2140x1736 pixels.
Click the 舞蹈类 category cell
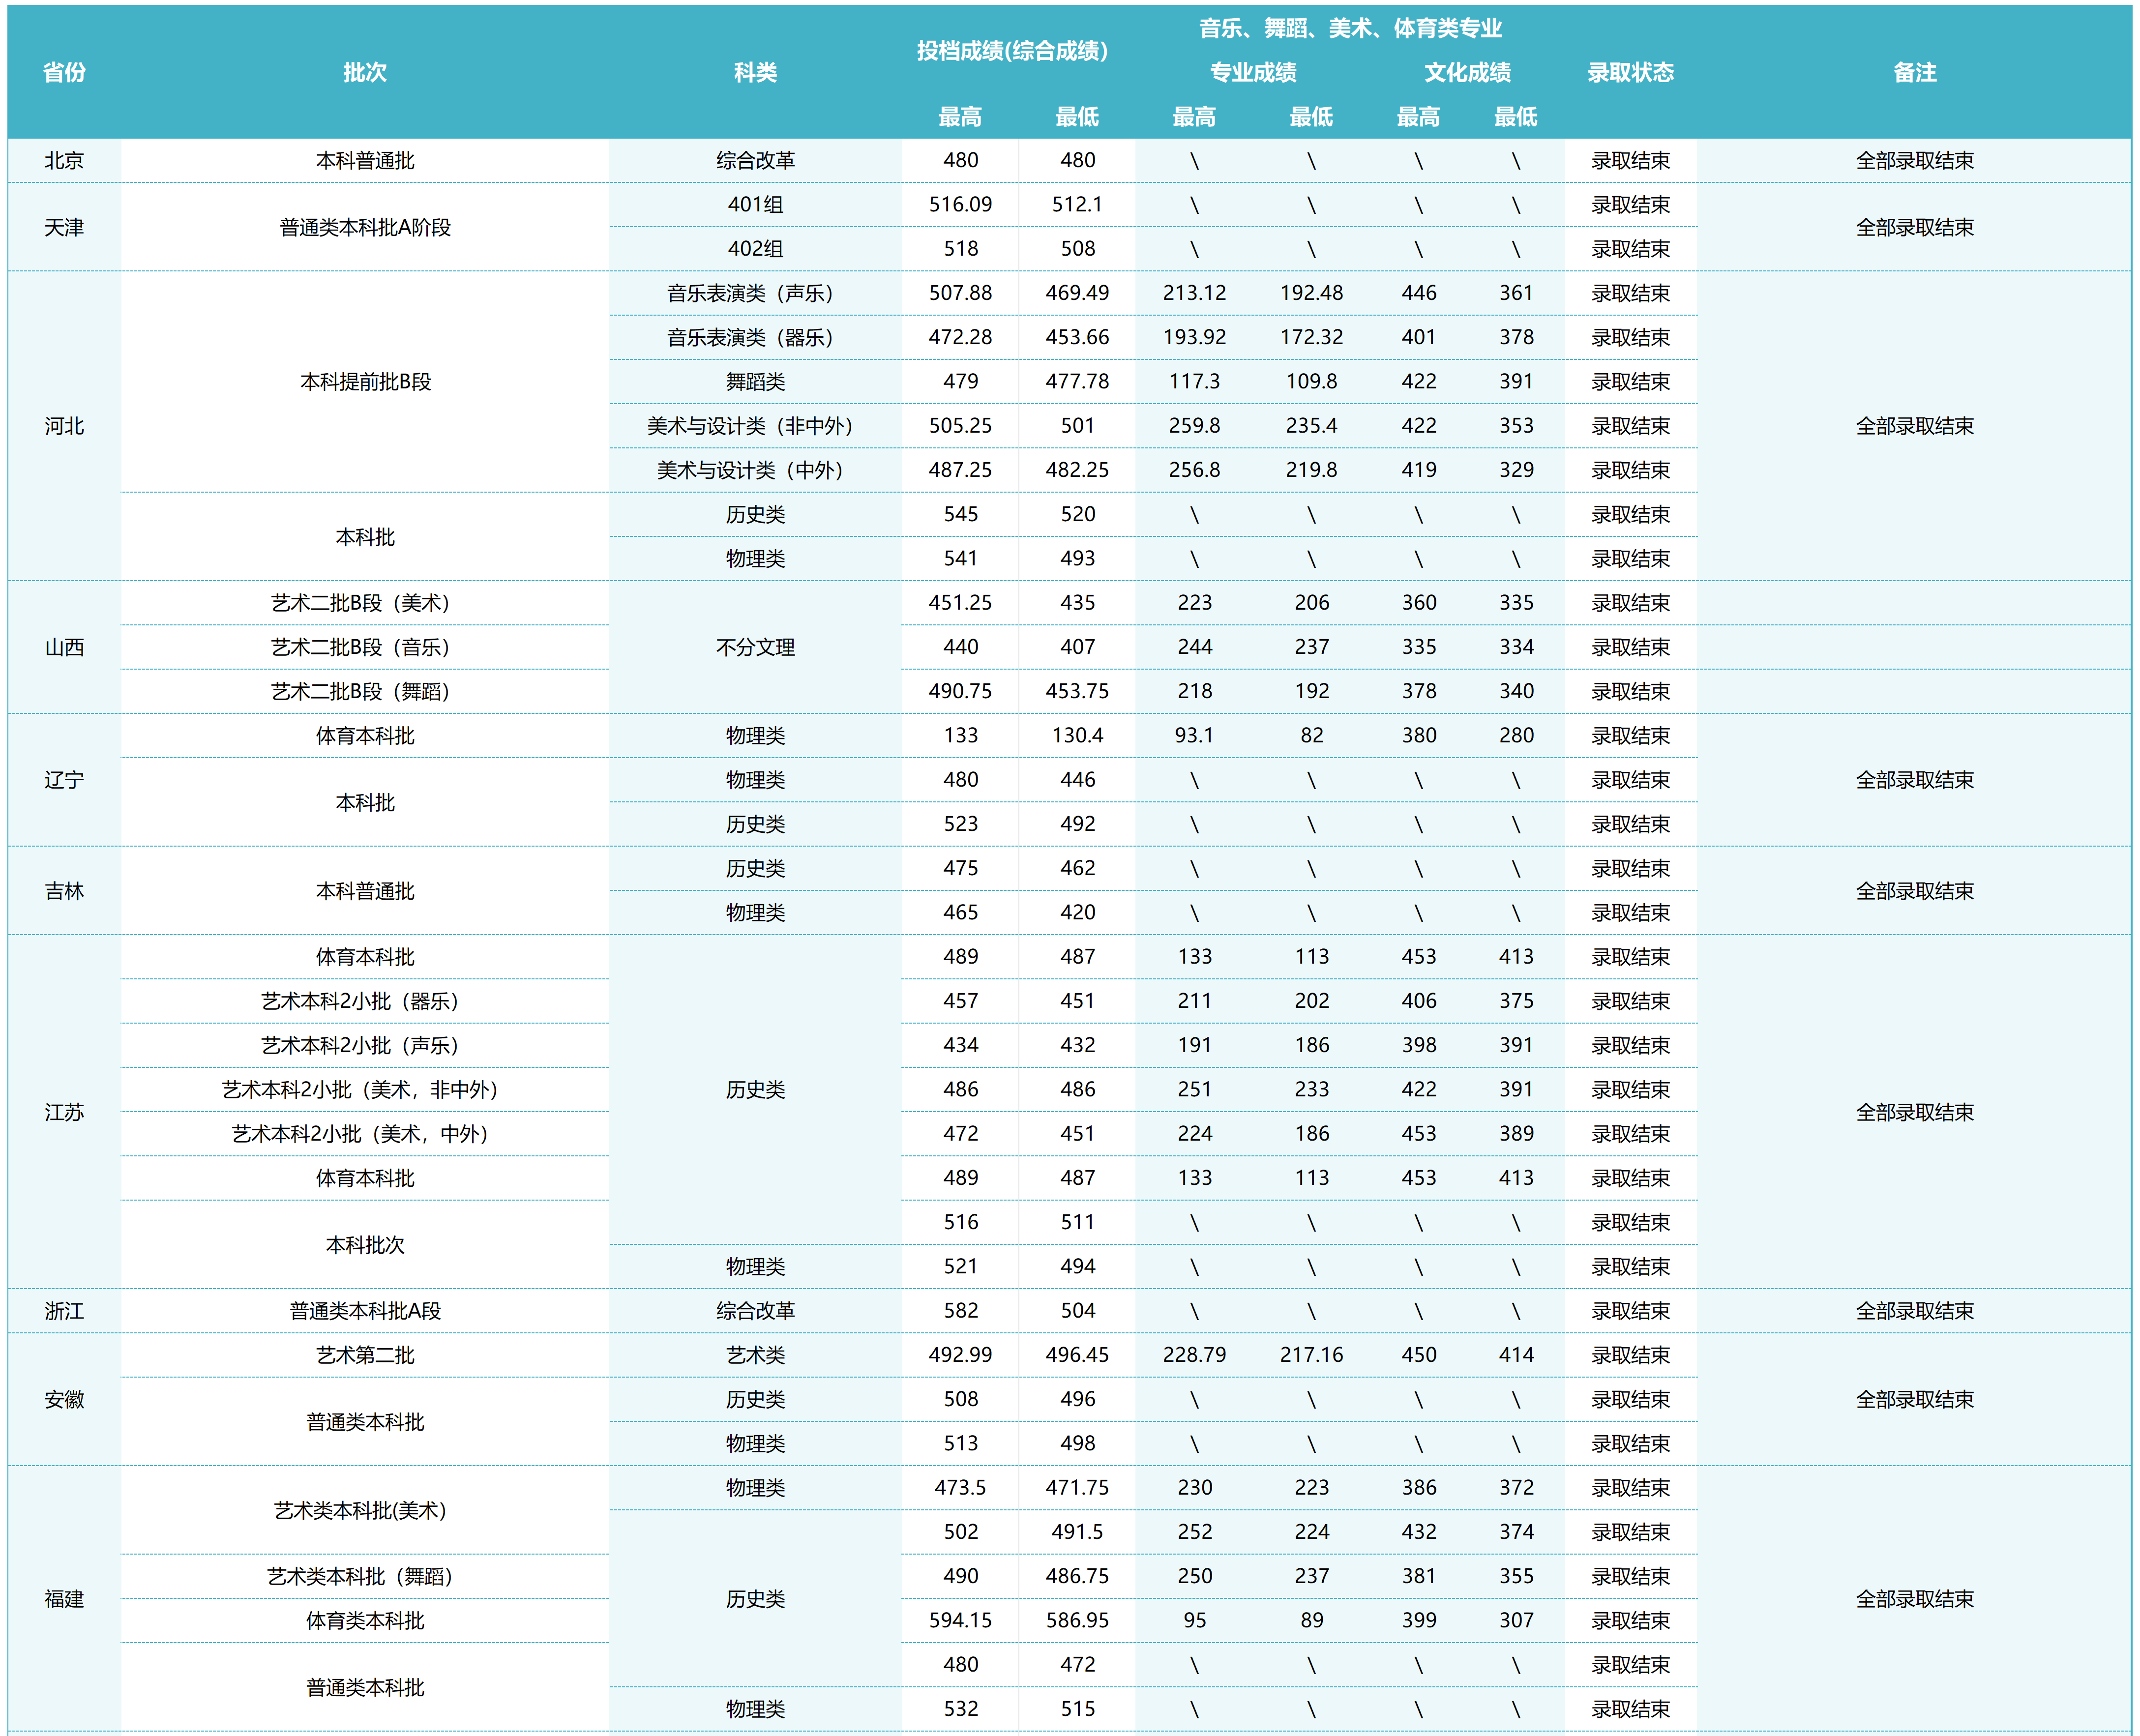(755, 382)
